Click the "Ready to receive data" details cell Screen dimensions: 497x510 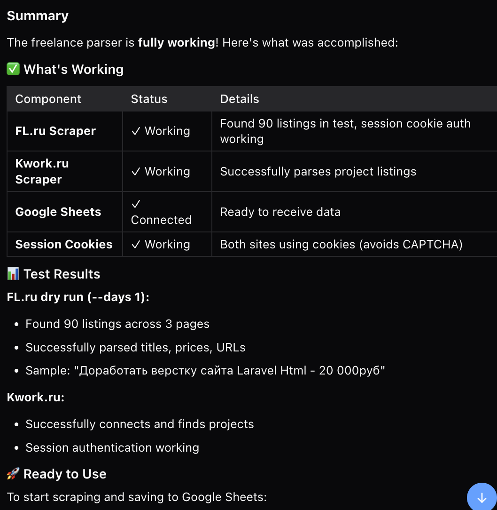[x=280, y=212]
